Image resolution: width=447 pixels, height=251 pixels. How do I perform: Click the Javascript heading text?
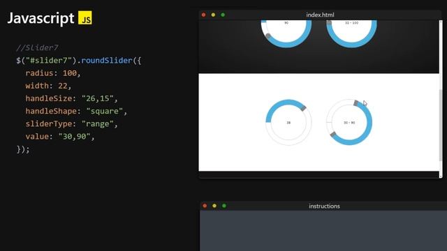[x=41, y=18]
